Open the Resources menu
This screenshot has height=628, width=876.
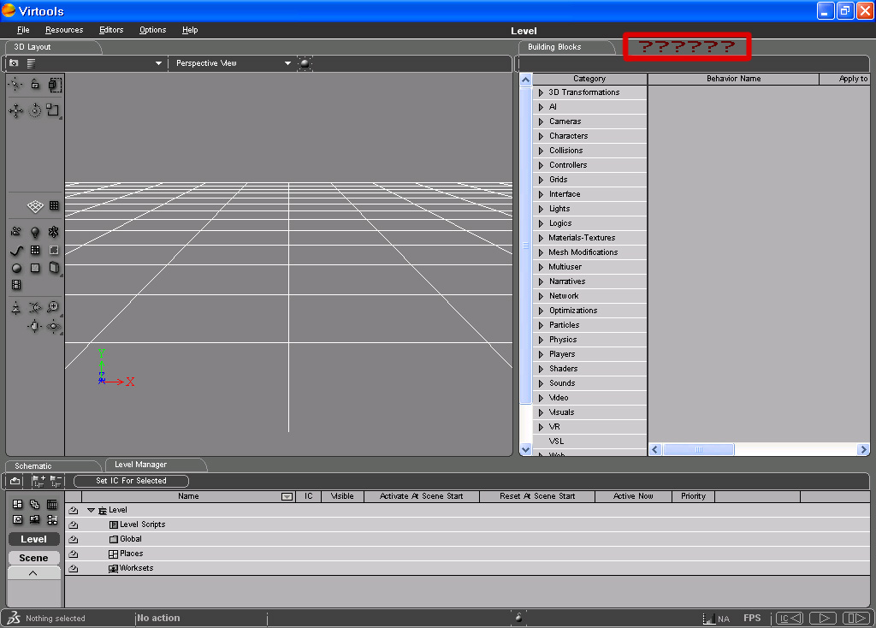tap(64, 30)
